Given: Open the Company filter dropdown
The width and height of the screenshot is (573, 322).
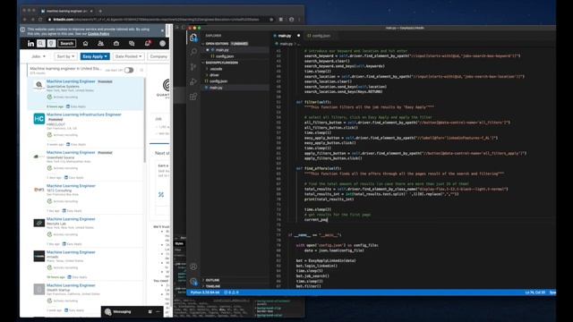Looking at the screenshot, I should point(158,56).
